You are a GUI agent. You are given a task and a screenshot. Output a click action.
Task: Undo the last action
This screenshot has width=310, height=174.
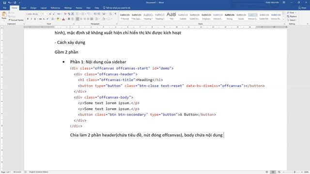click(x=9, y=2)
